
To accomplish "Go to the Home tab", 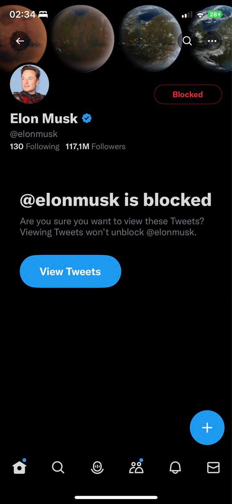I will tap(19, 467).
